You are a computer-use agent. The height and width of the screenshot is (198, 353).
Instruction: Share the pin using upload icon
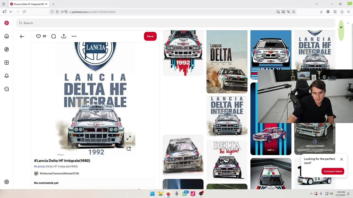click(x=64, y=36)
